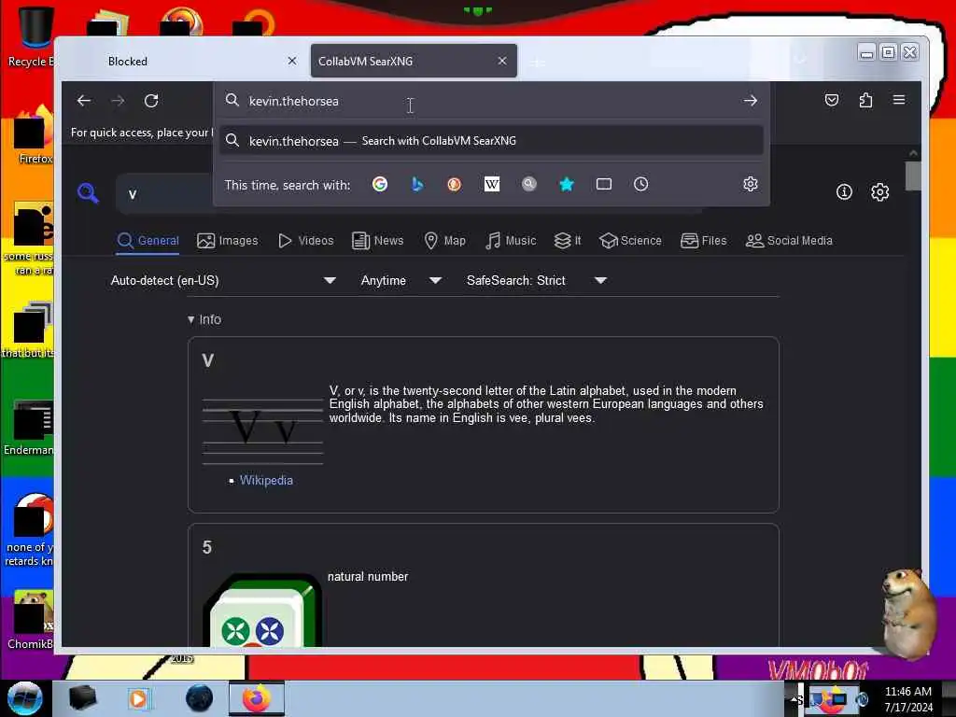The height and width of the screenshot is (717, 956).
Task: Open SearXNG preferences gear icon
Action: (879, 192)
